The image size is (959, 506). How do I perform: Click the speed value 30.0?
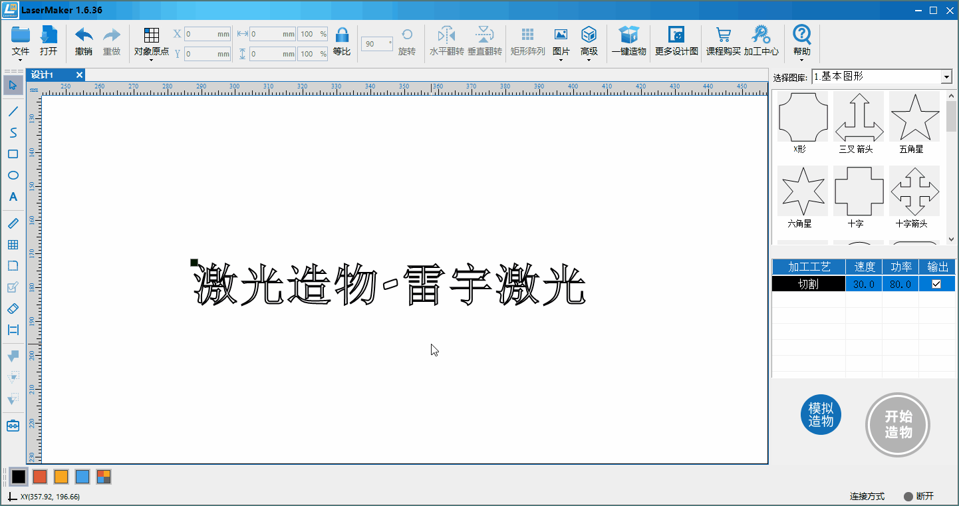point(864,284)
